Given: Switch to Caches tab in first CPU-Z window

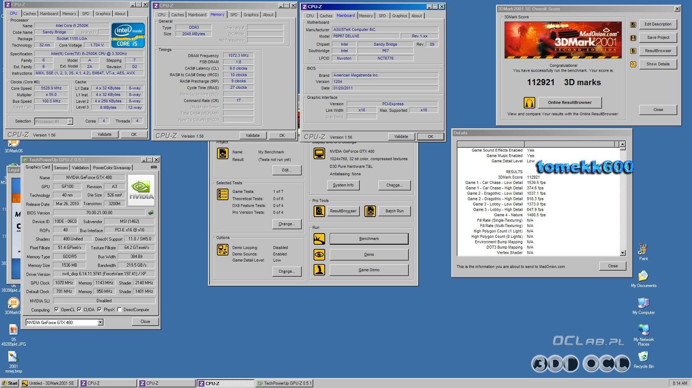Looking at the screenshot, I should tap(29, 14).
